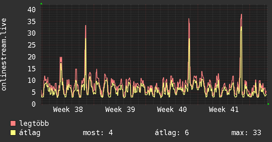Click the Week 38 spike peak near 33
Viewport: 272px width, 142px height.
(85, 25)
